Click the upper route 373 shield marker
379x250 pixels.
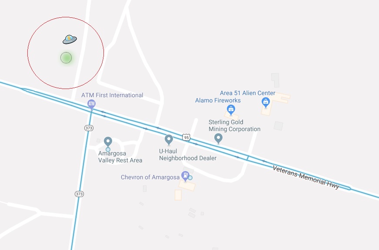pyautogui.click(x=89, y=128)
